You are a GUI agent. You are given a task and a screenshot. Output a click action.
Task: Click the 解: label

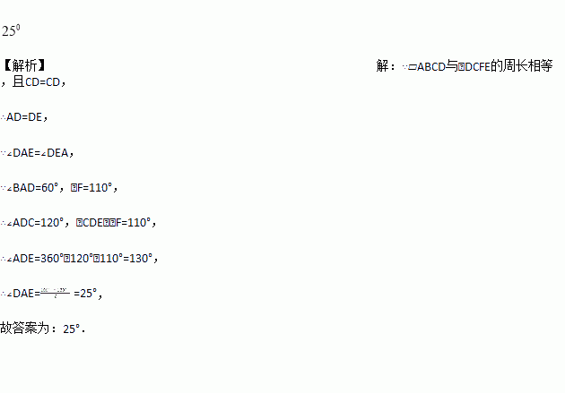click(x=387, y=65)
